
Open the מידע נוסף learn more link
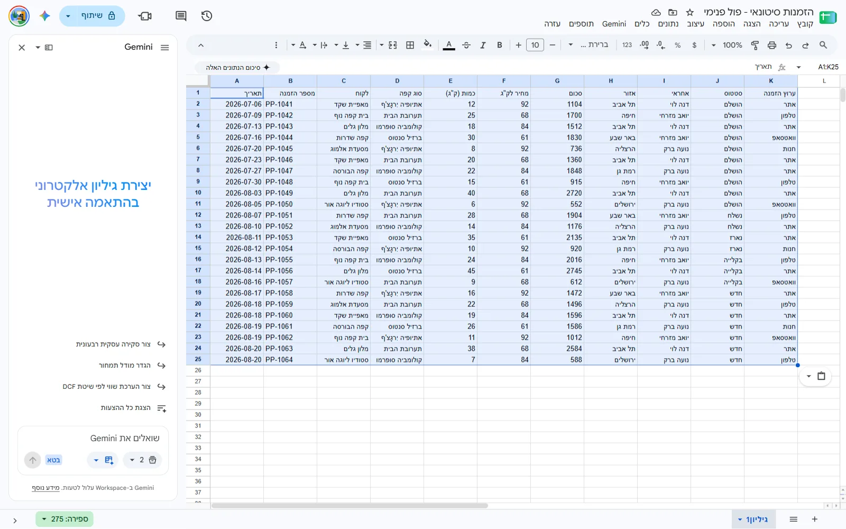pos(45,488)
